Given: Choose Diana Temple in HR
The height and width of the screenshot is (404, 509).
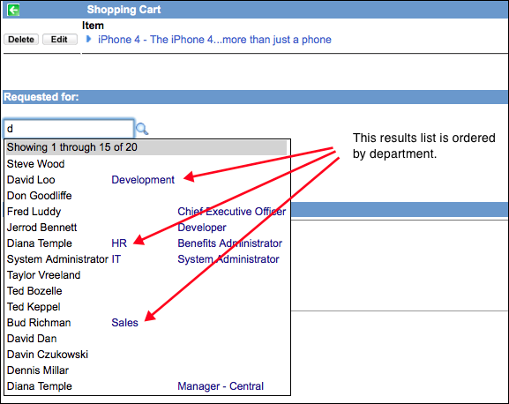Looking at the screenshot, I should [146, 243].
